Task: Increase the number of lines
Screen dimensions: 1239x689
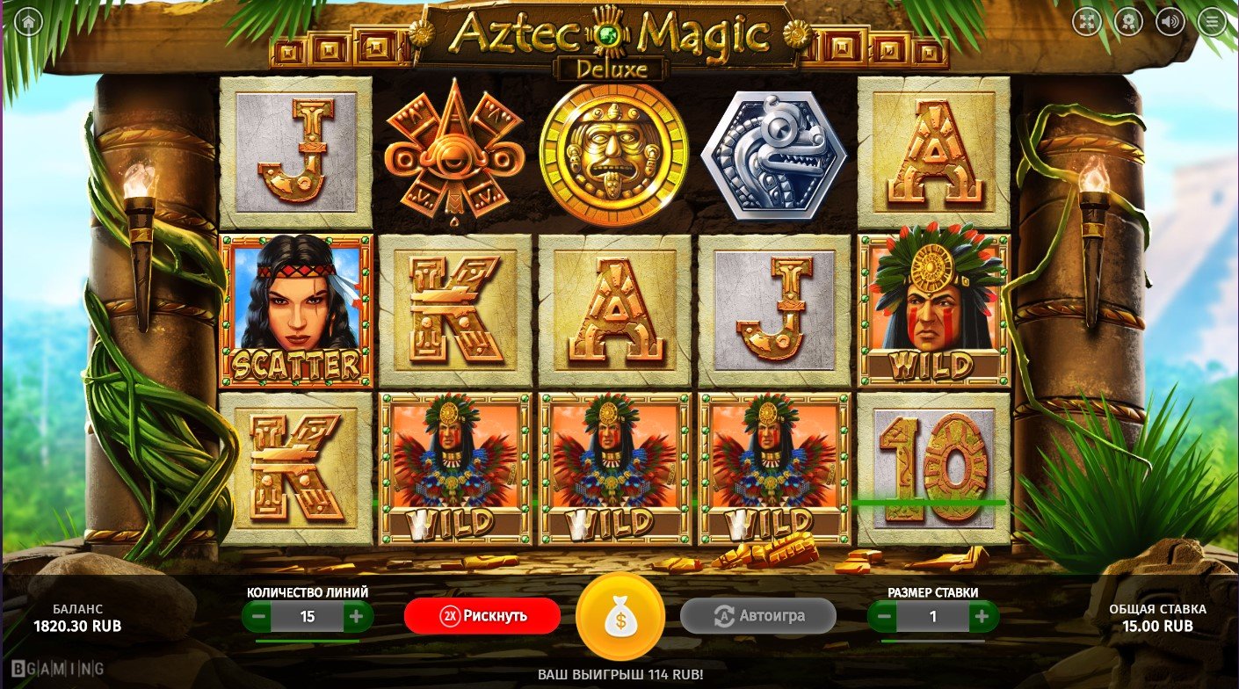Action: pyautogui.click(x=356, y=617)
